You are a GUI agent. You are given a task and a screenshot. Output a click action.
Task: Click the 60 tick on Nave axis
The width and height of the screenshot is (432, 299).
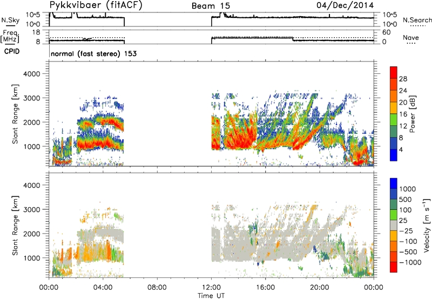386,32
